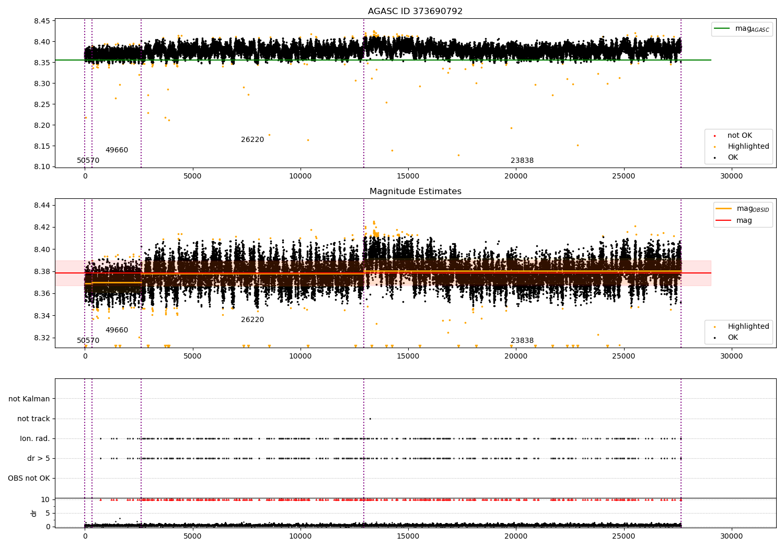Click the "not track" row label
This screenshot has height=548, width=784.
(33, 419)
